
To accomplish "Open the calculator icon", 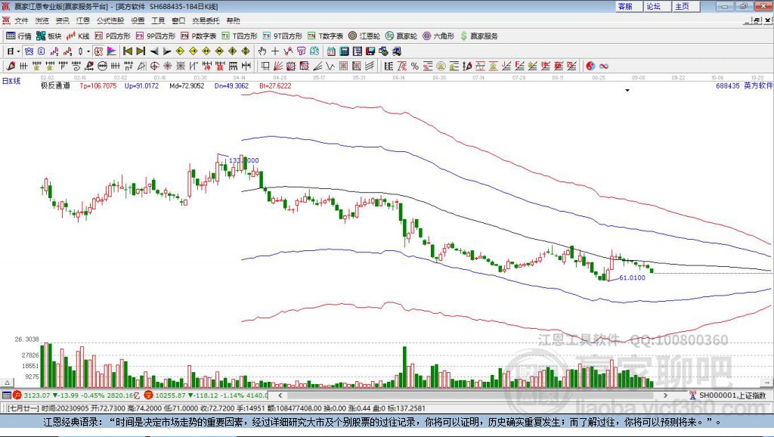I will click(x=345, y=51).
